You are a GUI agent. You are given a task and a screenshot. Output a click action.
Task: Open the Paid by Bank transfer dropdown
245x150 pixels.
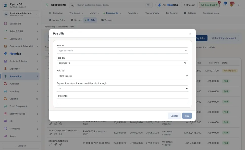click(122, 76)
